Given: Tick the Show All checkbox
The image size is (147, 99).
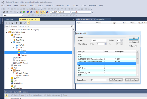Looking at the screenshot, I should point(130,46).
